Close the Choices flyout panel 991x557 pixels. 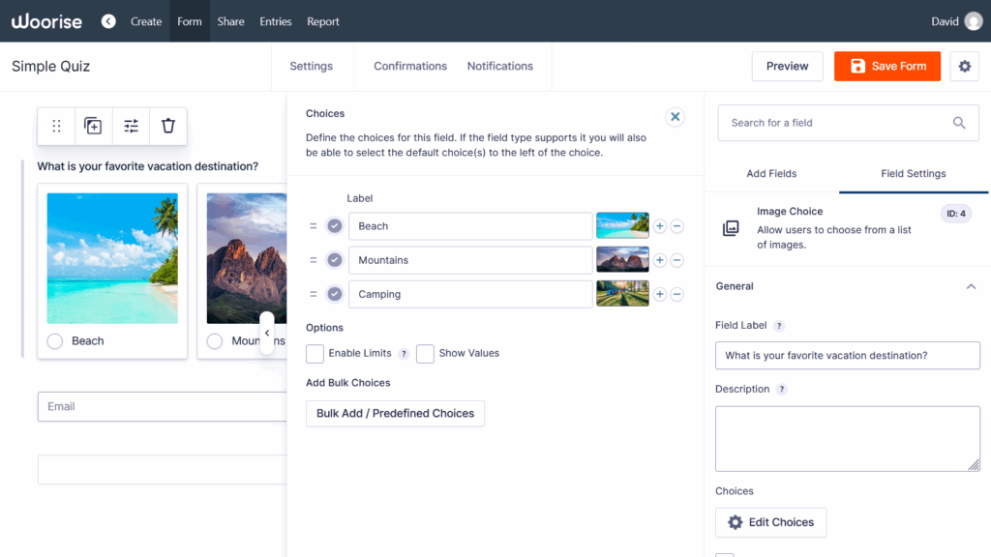click(676, 117)
